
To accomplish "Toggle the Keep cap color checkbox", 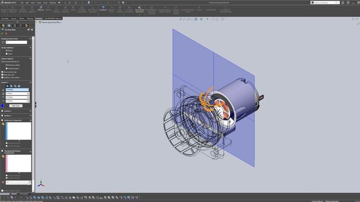I will point(2,75).
